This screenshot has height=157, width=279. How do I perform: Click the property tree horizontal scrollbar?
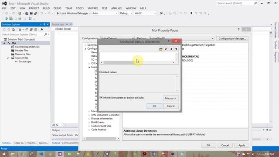pos(101,139)
